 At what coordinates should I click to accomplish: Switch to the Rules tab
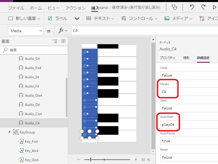[x=186, y=58]
